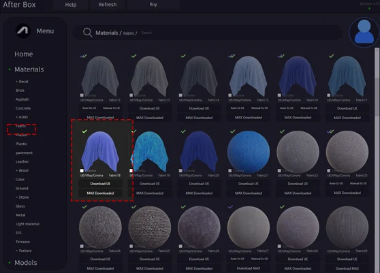Expand the Wood category
380x273 pixels.
tap(22, 170)
